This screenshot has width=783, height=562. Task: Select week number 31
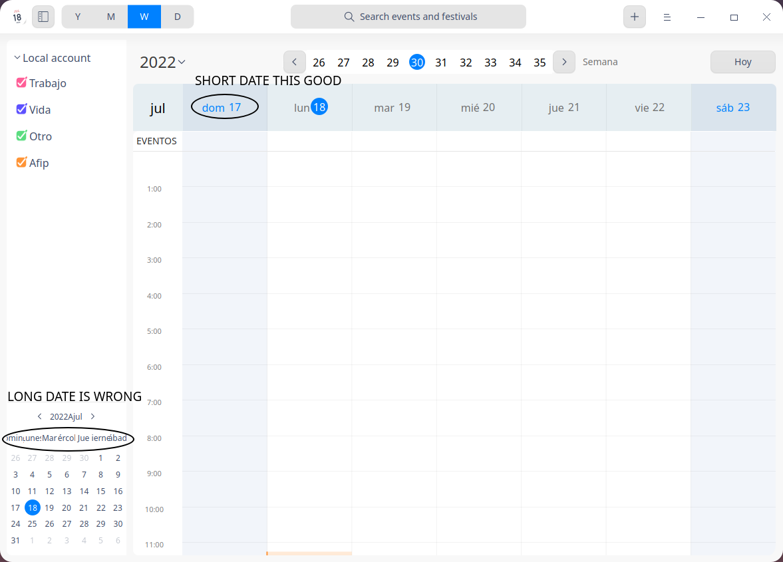pos(441,63)
